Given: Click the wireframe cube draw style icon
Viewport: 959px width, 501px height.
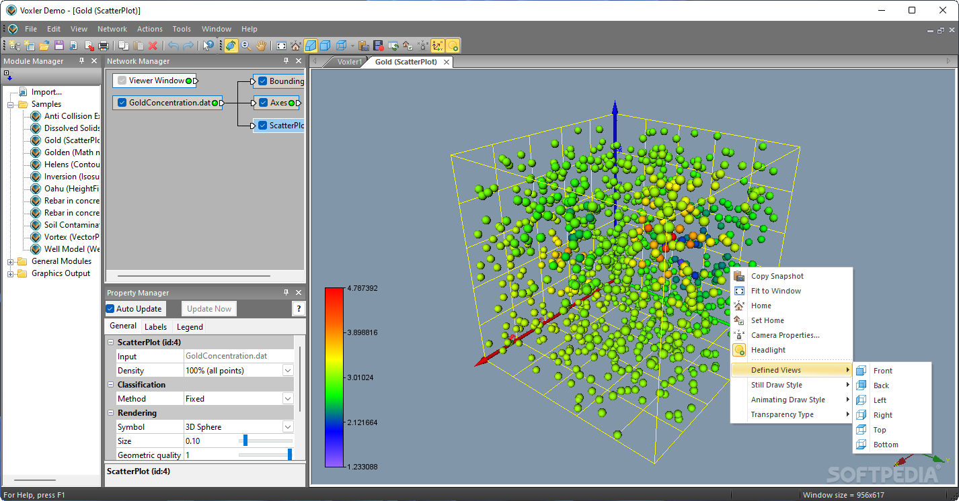Looking at the screenshot, I should pos(341,46).
